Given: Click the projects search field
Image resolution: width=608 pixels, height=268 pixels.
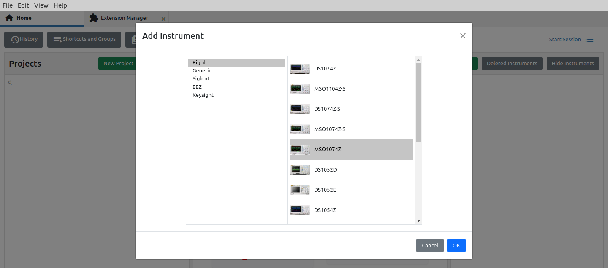Looking at the screenshot, I should pos(97,83).
